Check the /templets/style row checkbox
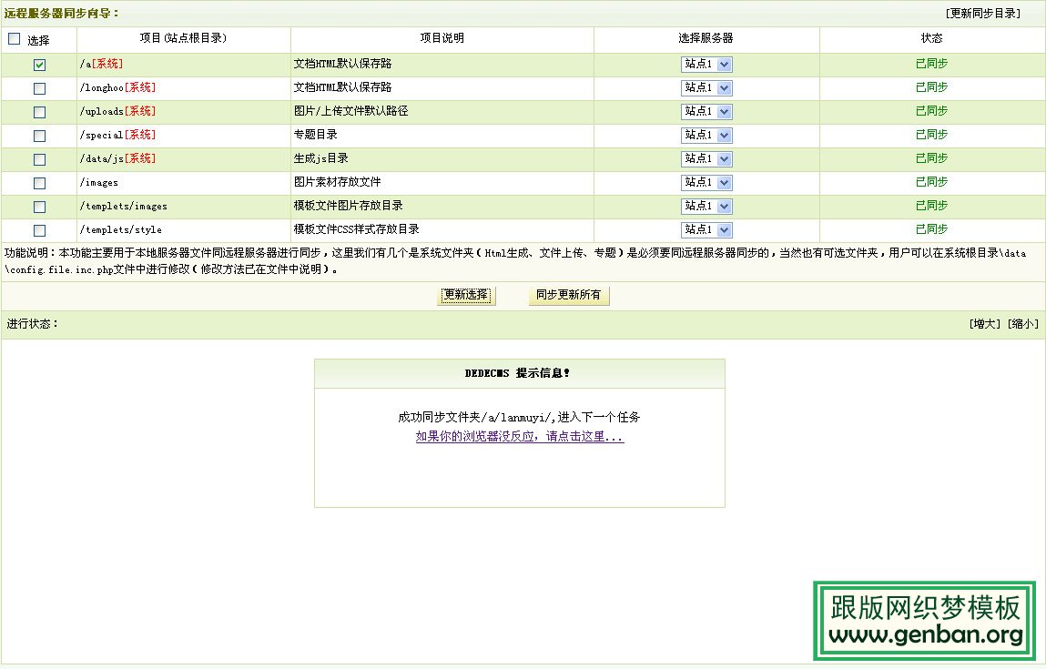This screenshot has height=669, width=1046. [x=39, y=230]
